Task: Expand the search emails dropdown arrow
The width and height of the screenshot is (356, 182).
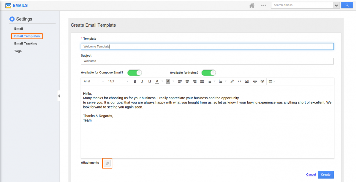Action: point(336,5)
